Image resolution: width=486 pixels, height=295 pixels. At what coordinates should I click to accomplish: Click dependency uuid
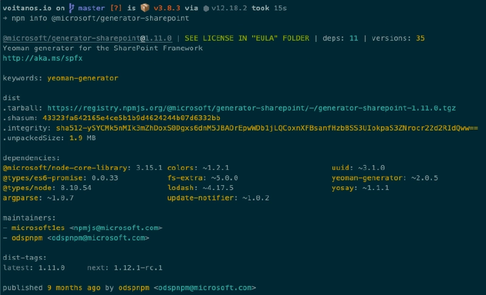[340, 168]
